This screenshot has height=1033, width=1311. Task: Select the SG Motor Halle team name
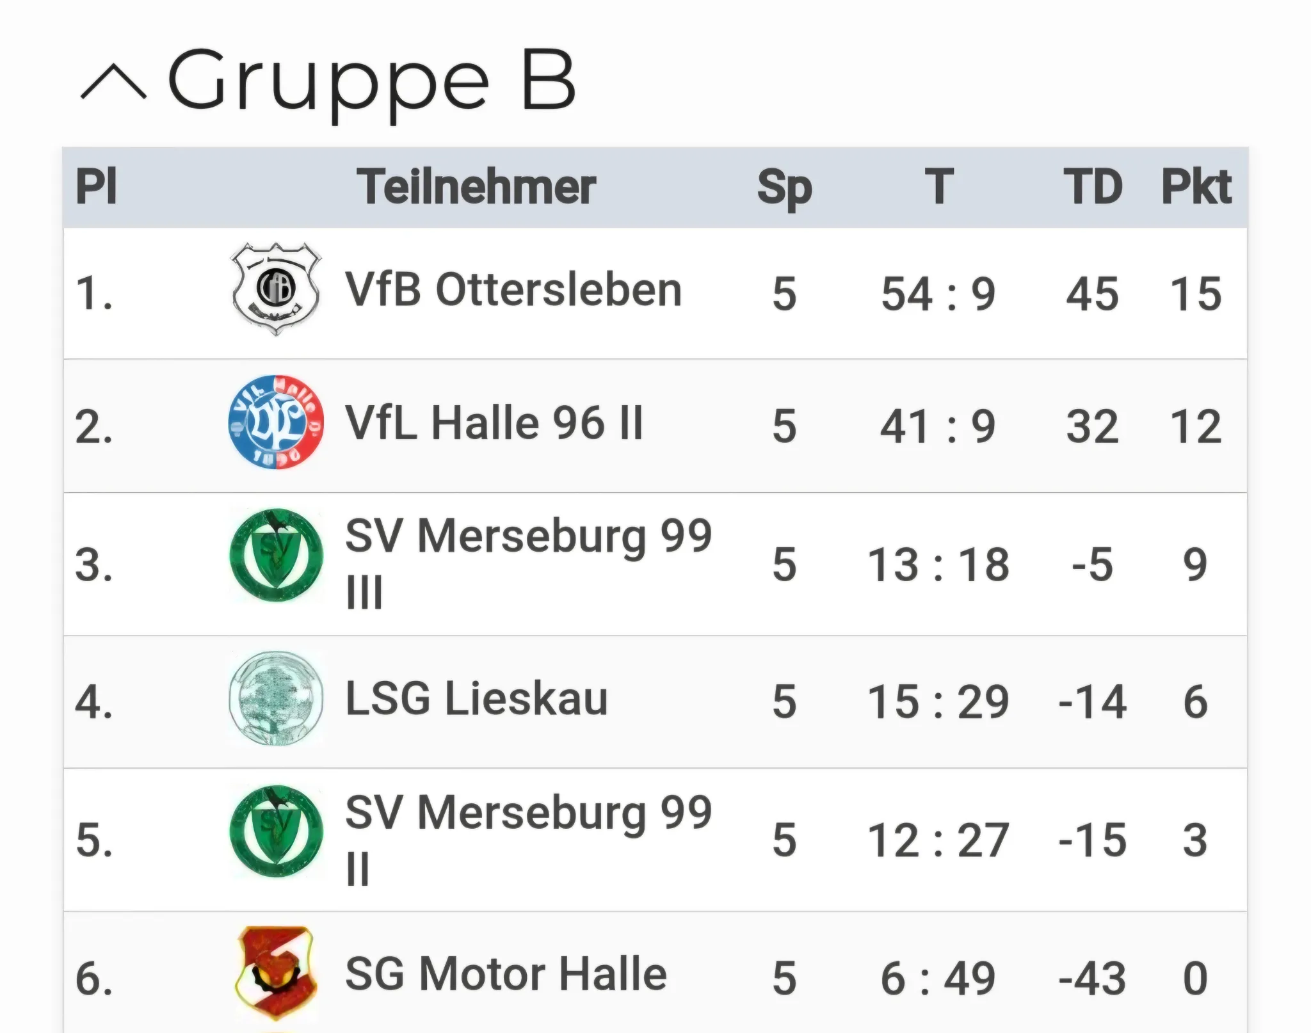coord(506,974)
